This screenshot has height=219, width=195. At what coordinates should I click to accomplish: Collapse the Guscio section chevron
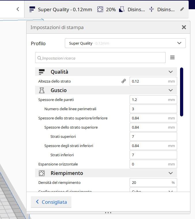point(171,90)
